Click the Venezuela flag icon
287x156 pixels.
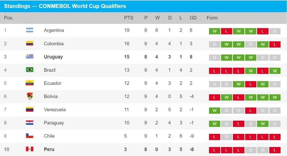pos(29,110)
